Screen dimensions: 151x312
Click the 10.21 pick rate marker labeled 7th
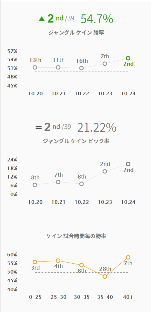[58, 182]
